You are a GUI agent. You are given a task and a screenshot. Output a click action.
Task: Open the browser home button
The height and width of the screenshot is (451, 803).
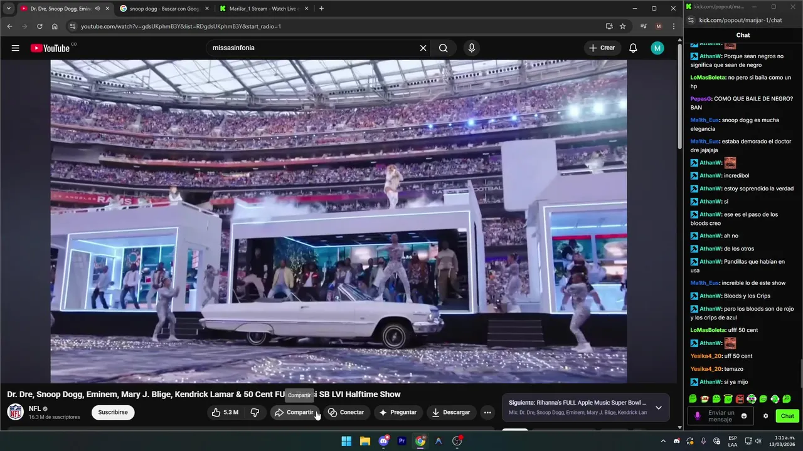pos(55,26)
